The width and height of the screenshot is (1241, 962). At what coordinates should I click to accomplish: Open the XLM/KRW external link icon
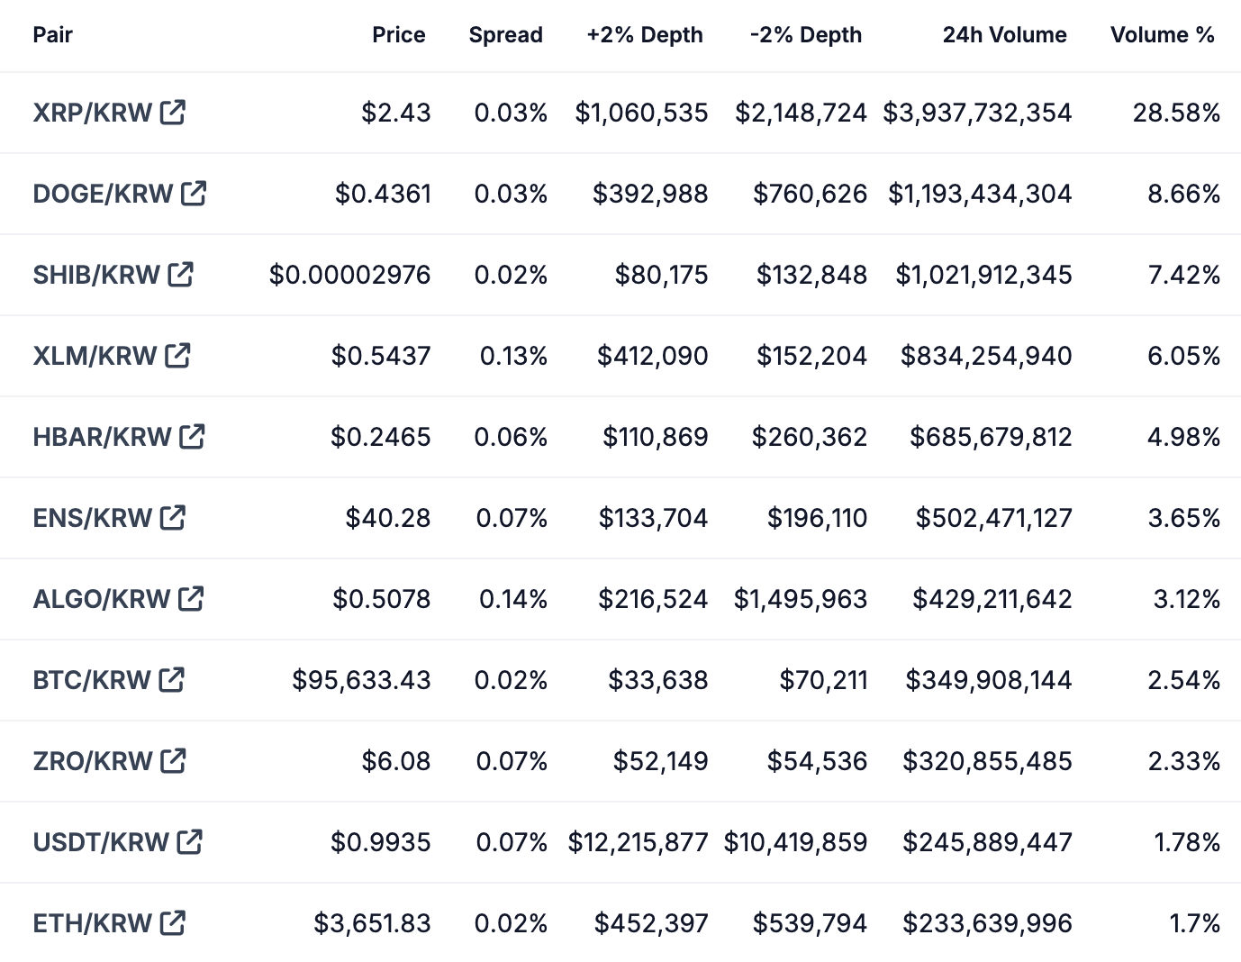(177, 355)
